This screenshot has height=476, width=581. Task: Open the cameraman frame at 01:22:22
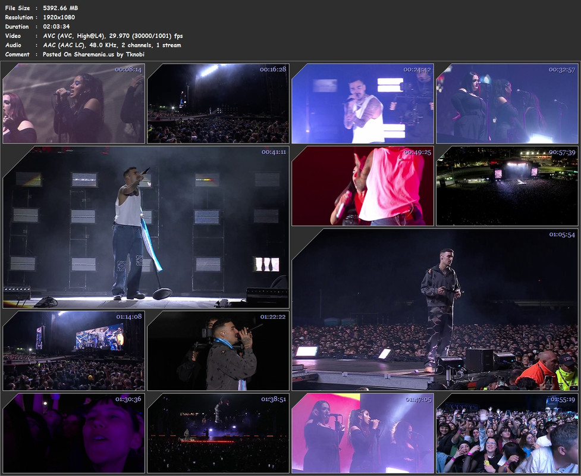218,350
